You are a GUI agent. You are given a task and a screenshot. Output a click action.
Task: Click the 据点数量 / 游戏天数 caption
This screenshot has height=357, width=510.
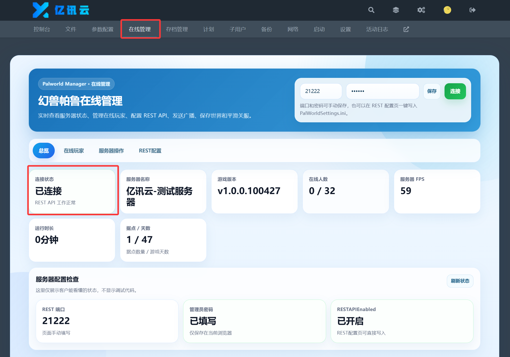click(x=148, y=252)
